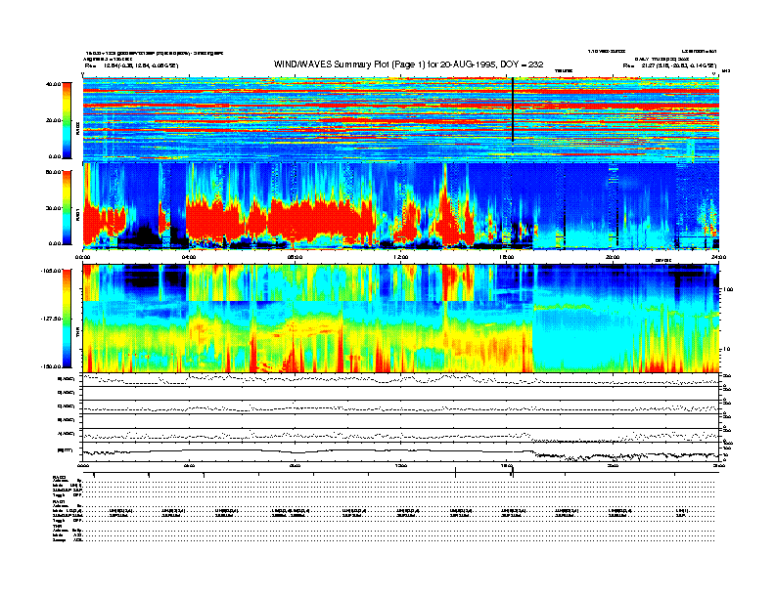Click the 00:00 tick label below the RAD1 spectrogram
The image size is (775, 598).
click(82, 257)
